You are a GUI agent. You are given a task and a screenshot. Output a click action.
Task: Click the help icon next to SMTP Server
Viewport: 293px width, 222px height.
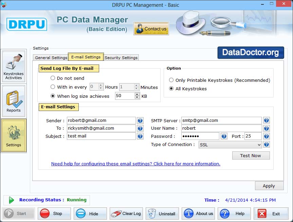point(267,120)
